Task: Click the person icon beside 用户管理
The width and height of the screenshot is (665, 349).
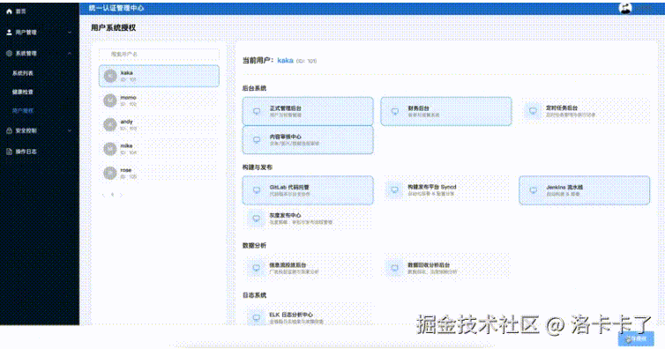Action: [x=9, y=33]
